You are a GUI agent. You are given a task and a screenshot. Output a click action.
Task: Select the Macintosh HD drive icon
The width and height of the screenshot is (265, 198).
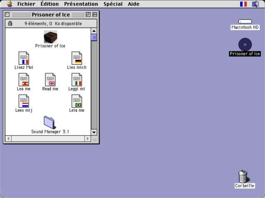coord(245,21)
